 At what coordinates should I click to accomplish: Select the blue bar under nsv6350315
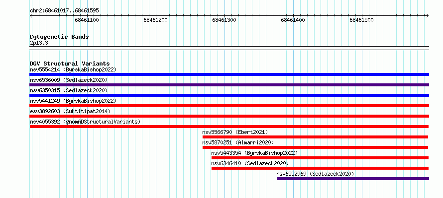coord(229,95)
